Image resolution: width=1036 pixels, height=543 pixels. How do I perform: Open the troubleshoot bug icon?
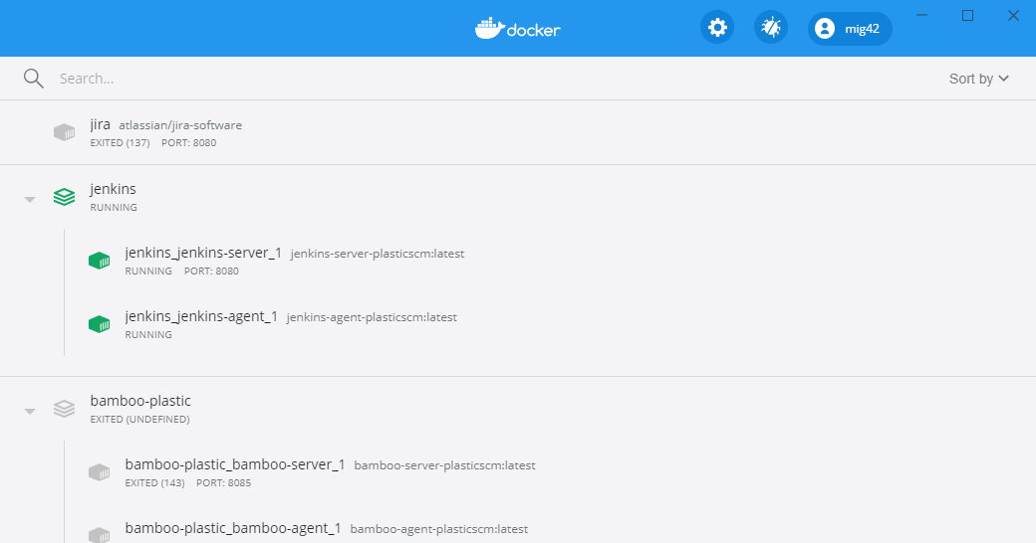click(x=771, y=28)
